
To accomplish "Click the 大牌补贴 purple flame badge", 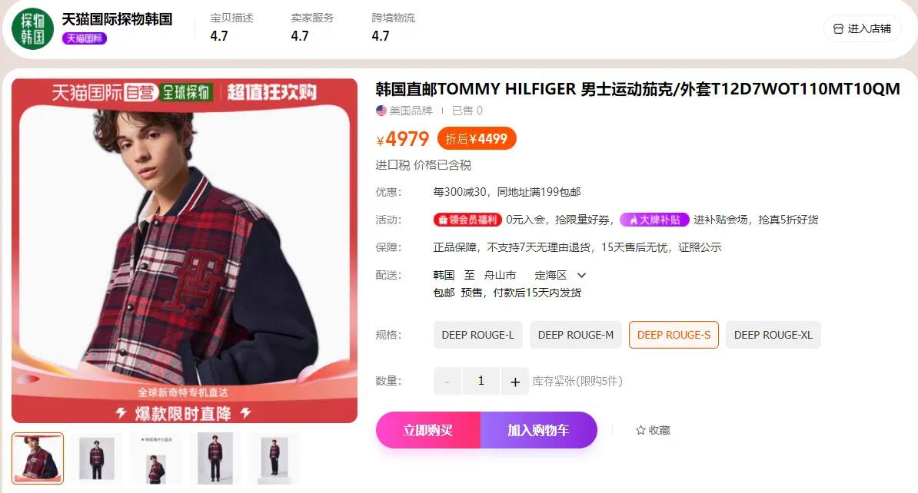I will [654, 220].
